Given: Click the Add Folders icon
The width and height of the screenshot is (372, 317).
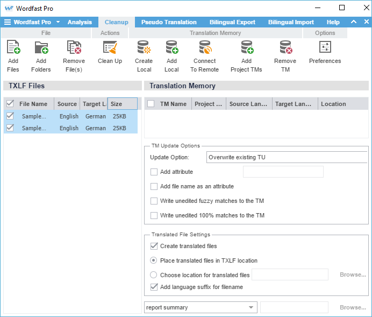Looking at the screenshot, I should pos(41,48).
